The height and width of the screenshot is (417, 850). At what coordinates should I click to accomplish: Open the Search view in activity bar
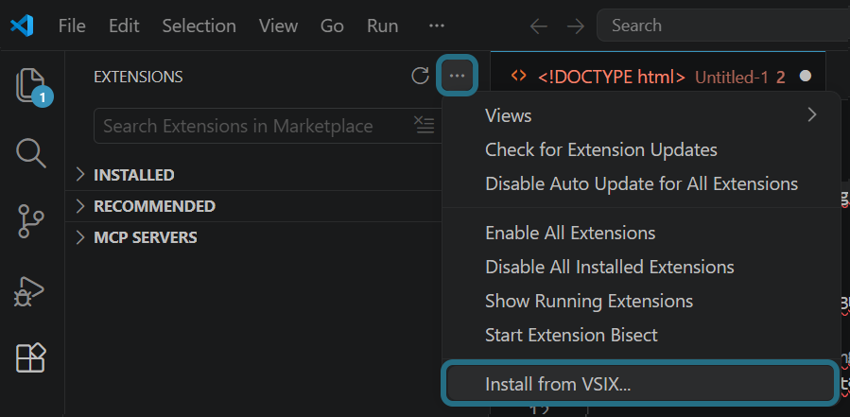31,153
